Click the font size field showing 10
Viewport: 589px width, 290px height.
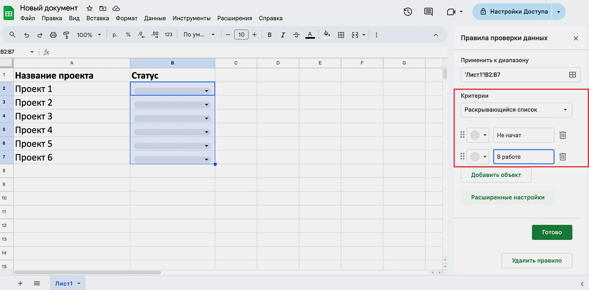pos(241,35)
